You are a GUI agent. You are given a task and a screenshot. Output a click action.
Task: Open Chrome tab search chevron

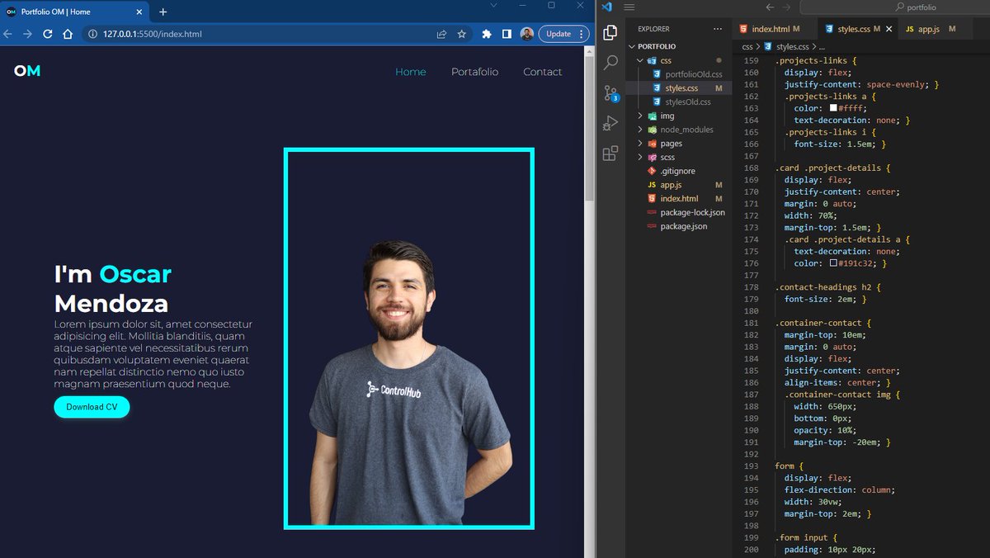(x=493, y=6)
